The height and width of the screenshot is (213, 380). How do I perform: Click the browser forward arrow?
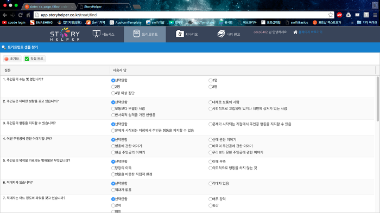click(x=12, y=15)
